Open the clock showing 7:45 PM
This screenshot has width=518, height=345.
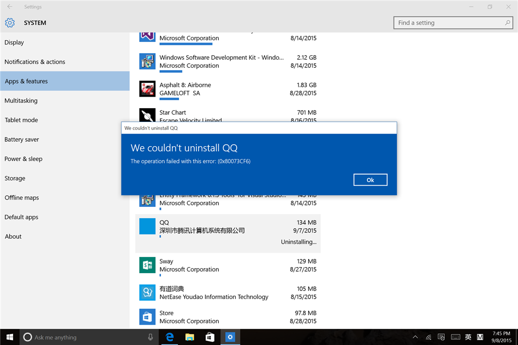(501, 337)
